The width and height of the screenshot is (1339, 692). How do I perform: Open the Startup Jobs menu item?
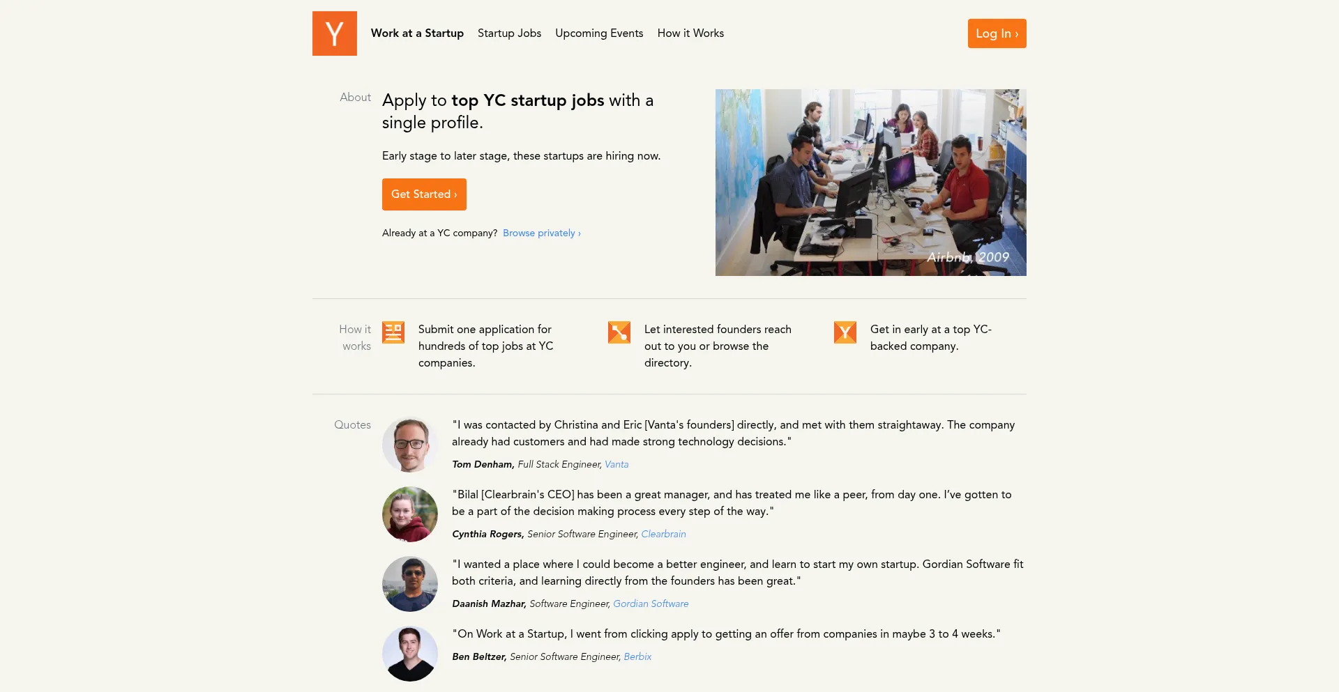point(509,33)
